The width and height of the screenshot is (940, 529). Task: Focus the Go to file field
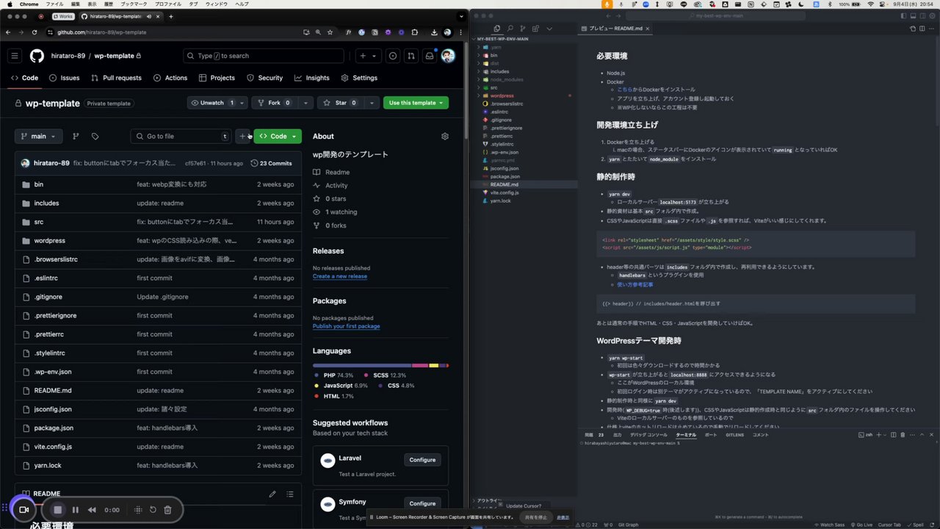(x=181, y=136)
